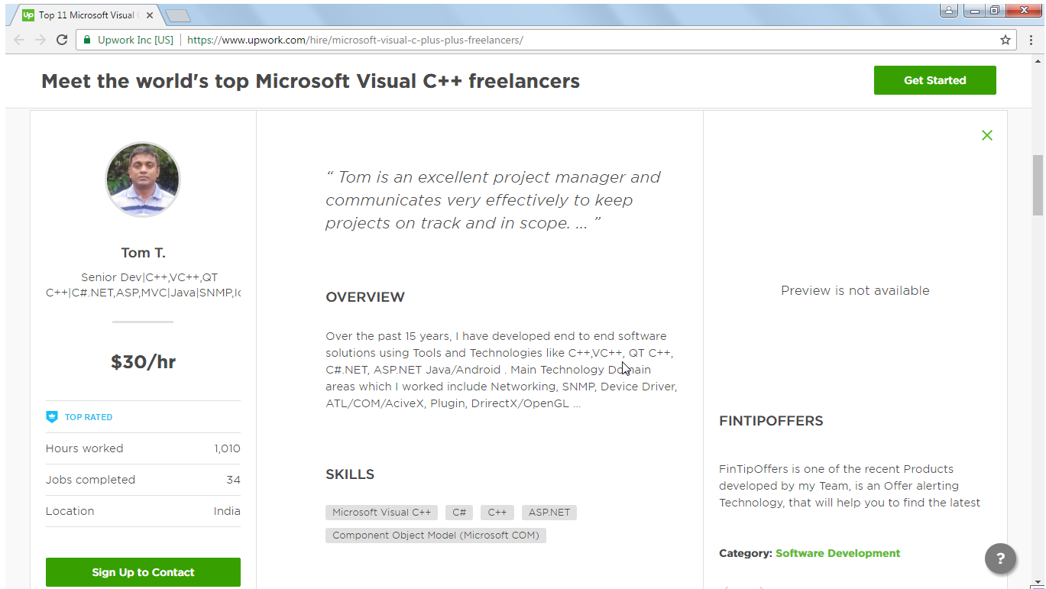This screenshot has width=1046, height=589.
Task: Click the FinTipOffers description paragraph
Action: (850, 486)
